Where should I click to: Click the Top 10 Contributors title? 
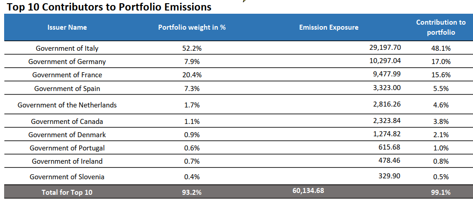109,7
